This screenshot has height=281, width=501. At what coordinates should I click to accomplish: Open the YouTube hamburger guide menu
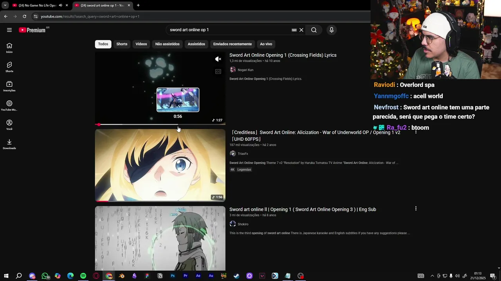9,30
